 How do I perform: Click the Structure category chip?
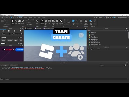tap(10, 40)
